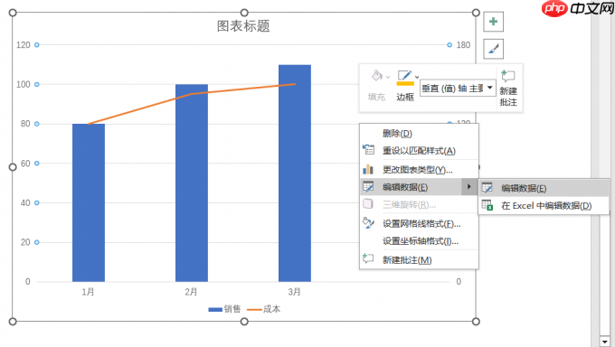Click the 100 primary axis label

click(x=24, y=84)
